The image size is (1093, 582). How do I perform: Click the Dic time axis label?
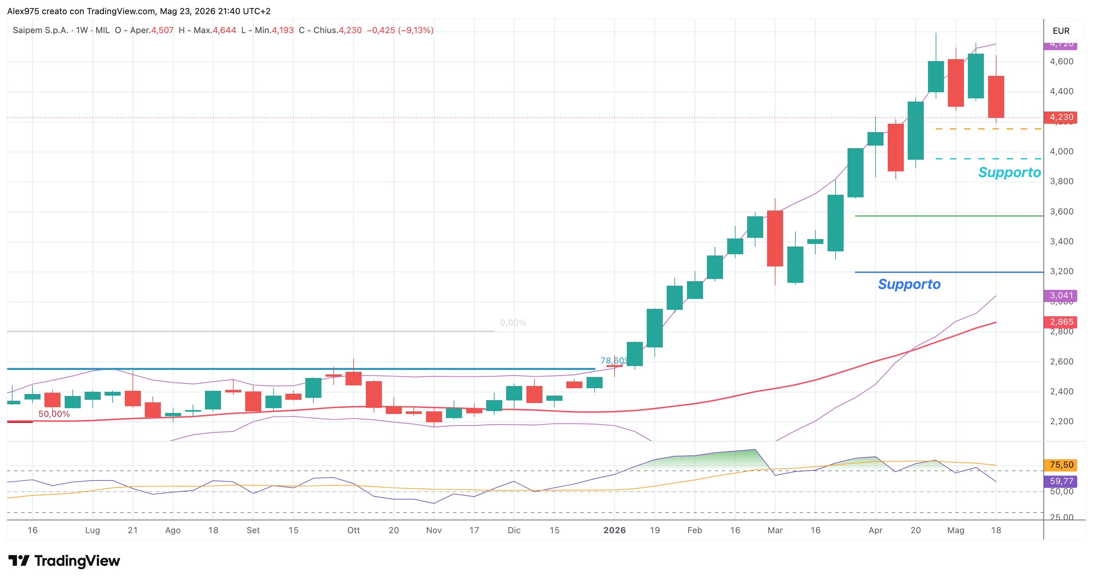pyautogui.click(x=514, y=530)
